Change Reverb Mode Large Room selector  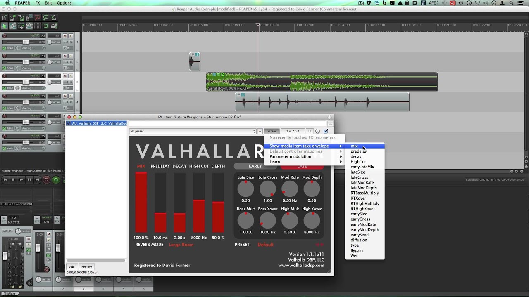(181, 245)
